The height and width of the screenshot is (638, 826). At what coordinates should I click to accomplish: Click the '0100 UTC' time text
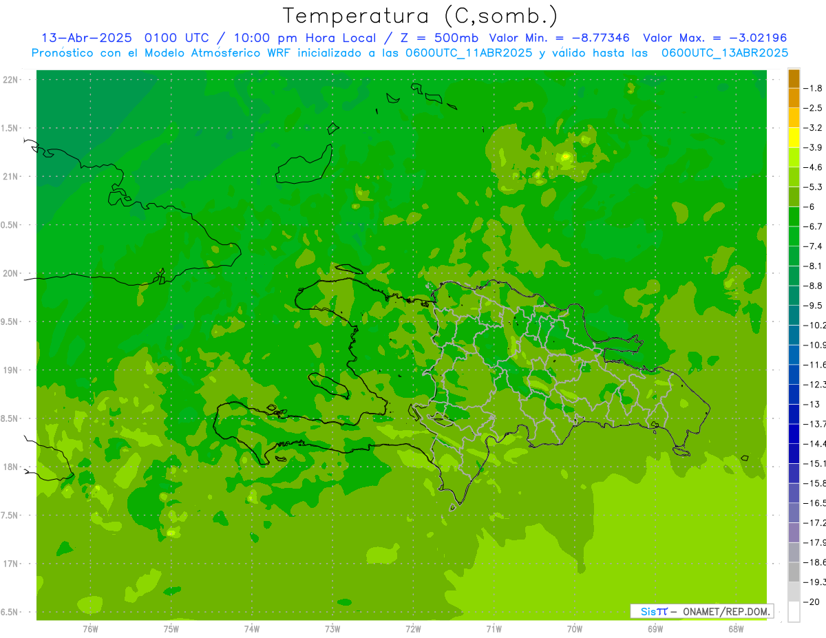177,38
